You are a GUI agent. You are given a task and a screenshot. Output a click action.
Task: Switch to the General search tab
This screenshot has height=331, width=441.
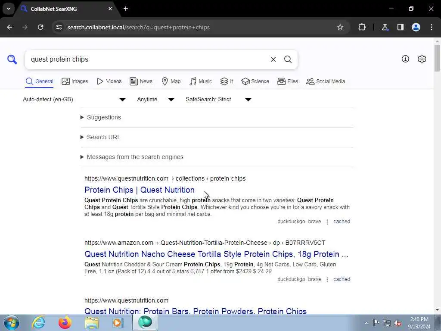pyautogui.click(x=39, y=81)
